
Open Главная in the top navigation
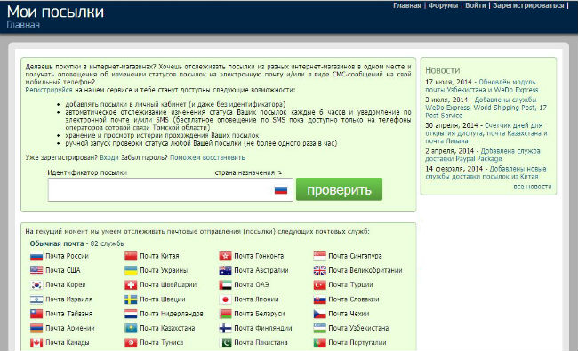407,5
